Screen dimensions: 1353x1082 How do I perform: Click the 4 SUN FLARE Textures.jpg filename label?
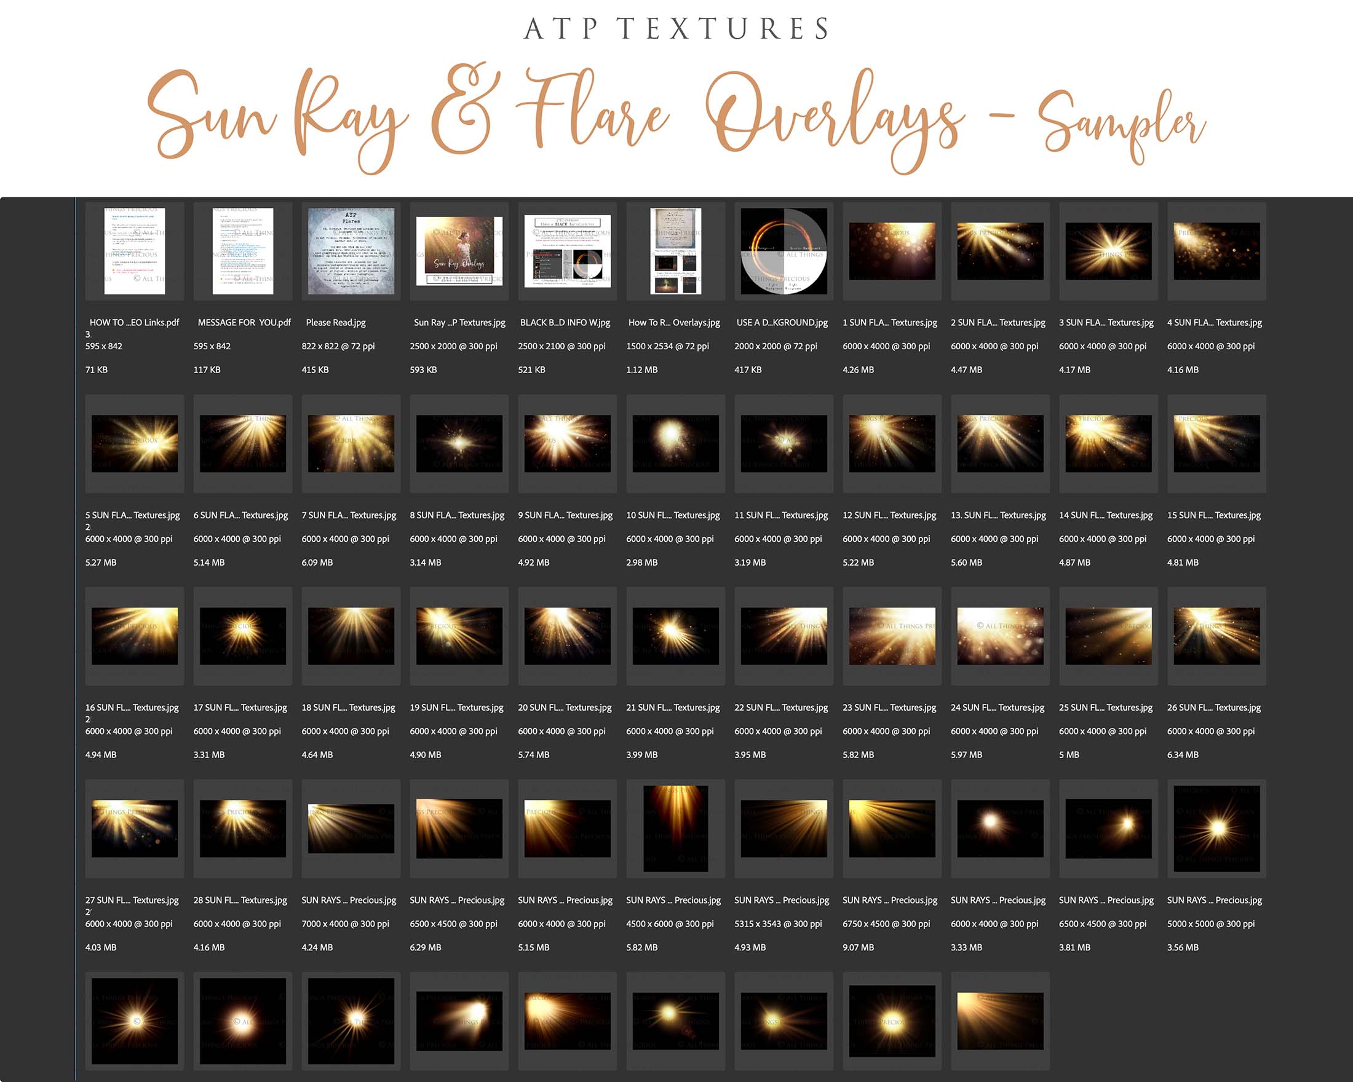1215,322
